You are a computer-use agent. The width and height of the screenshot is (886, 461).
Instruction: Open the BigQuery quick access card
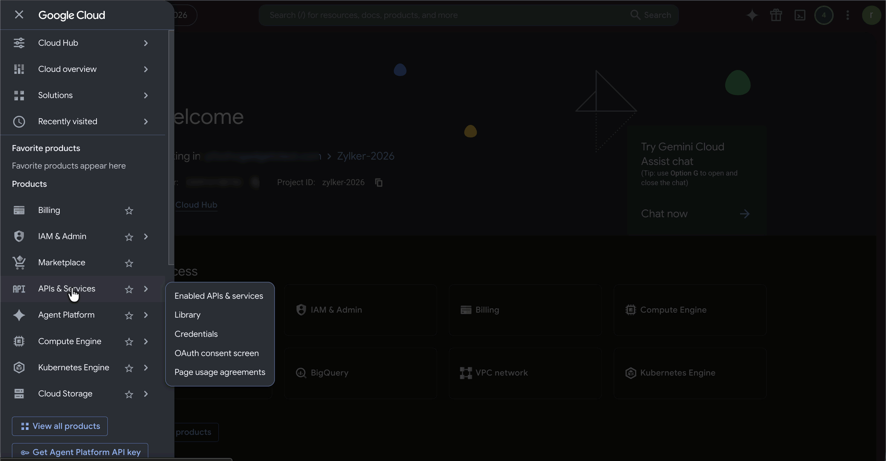(x=360, y=373)
